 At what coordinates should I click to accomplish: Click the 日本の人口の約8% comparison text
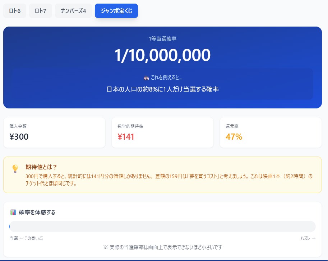162,89
